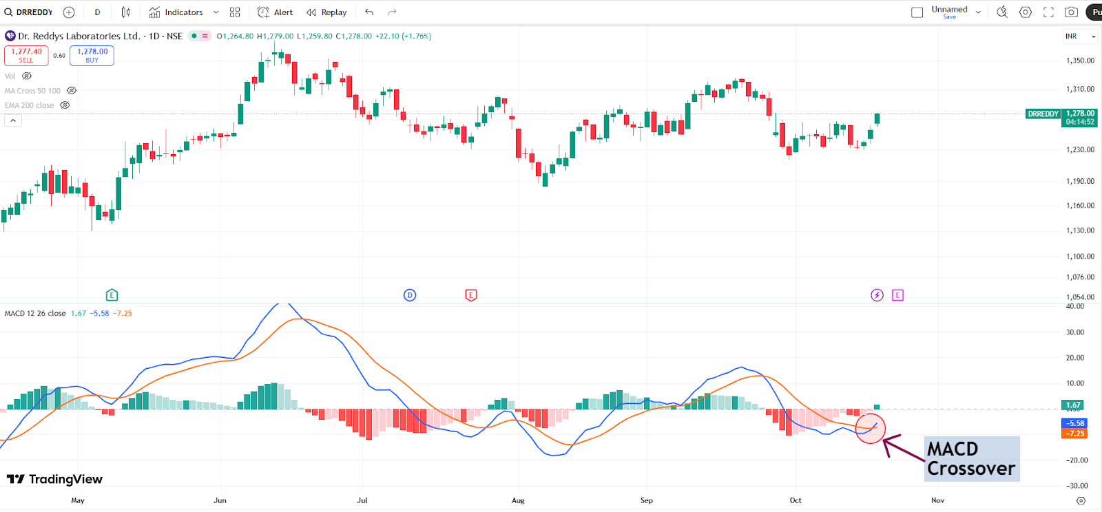Image resolution: width=1102 pixels, height=512 pixels.
Task: Open the Indicators menu
Action: (x=176, y=12)
